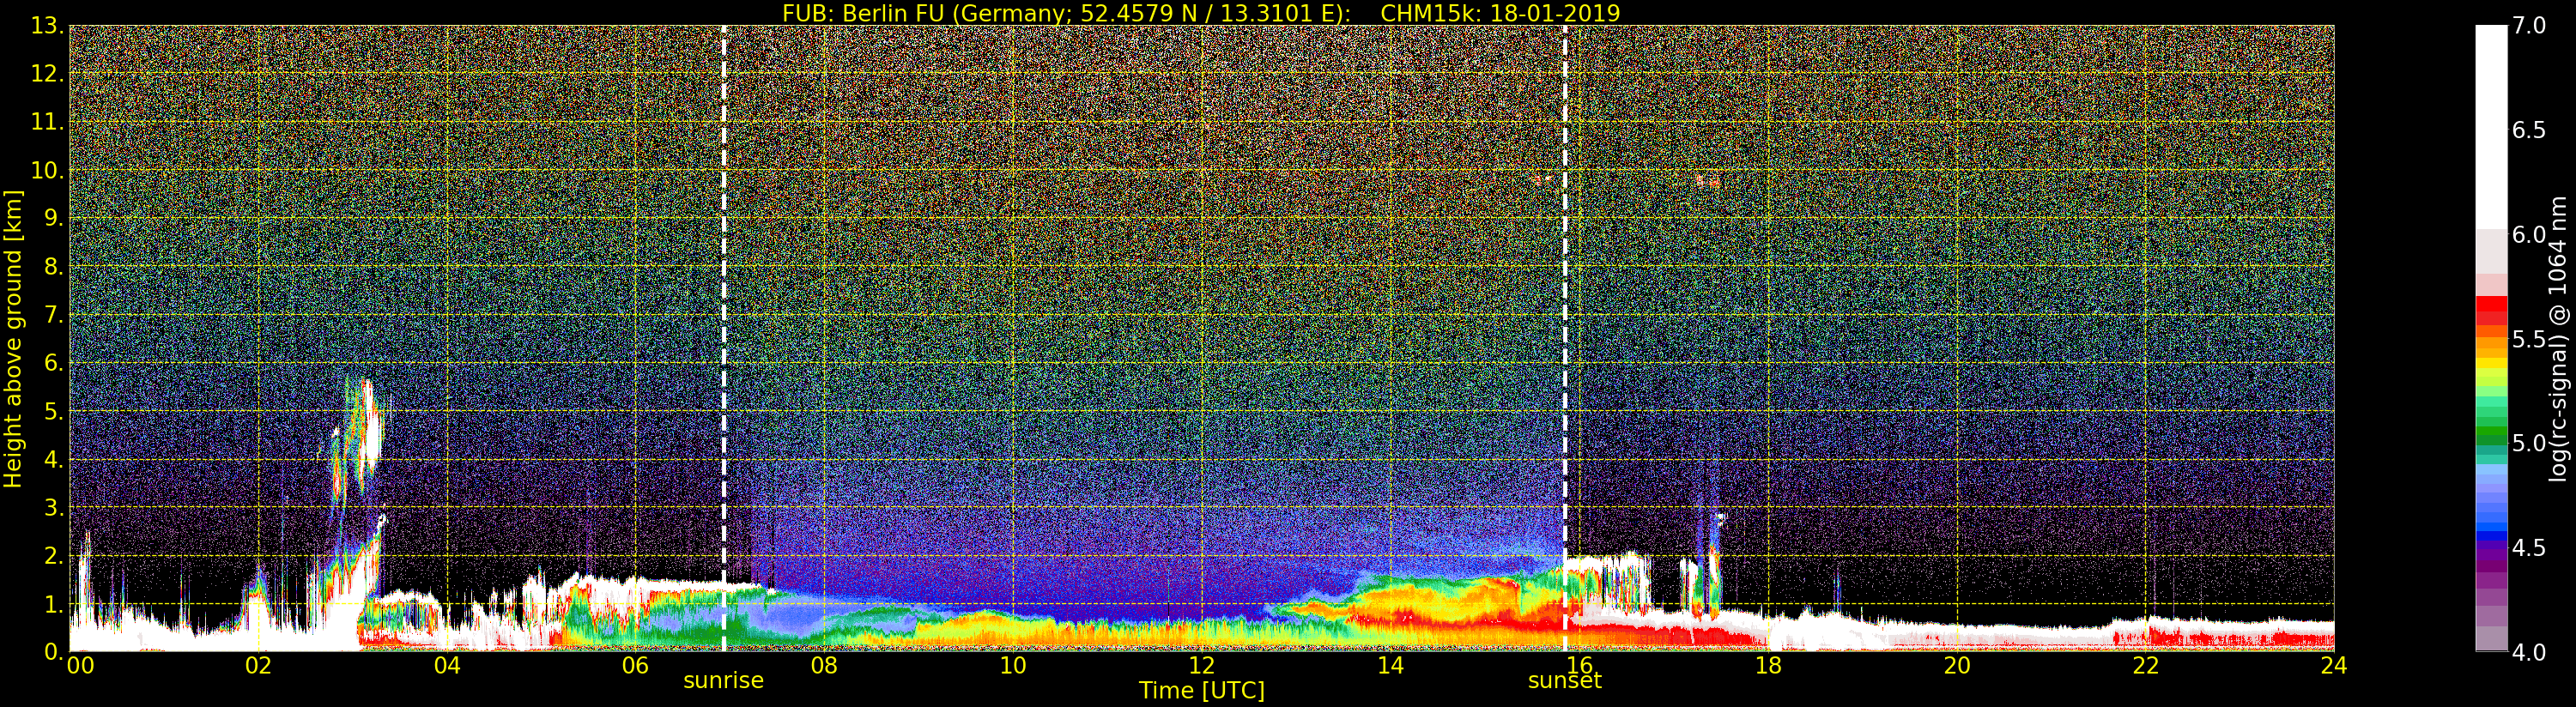Select the "1." height tick label
This screenshot has width=2576, height=707.
(x=54, y=604)
